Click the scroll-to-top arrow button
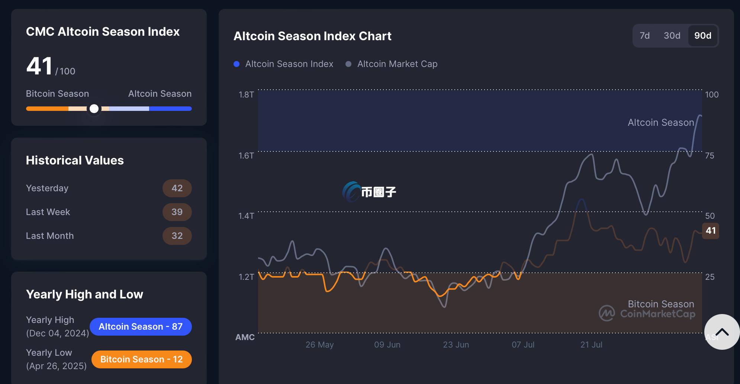 [x=721, y=332]
